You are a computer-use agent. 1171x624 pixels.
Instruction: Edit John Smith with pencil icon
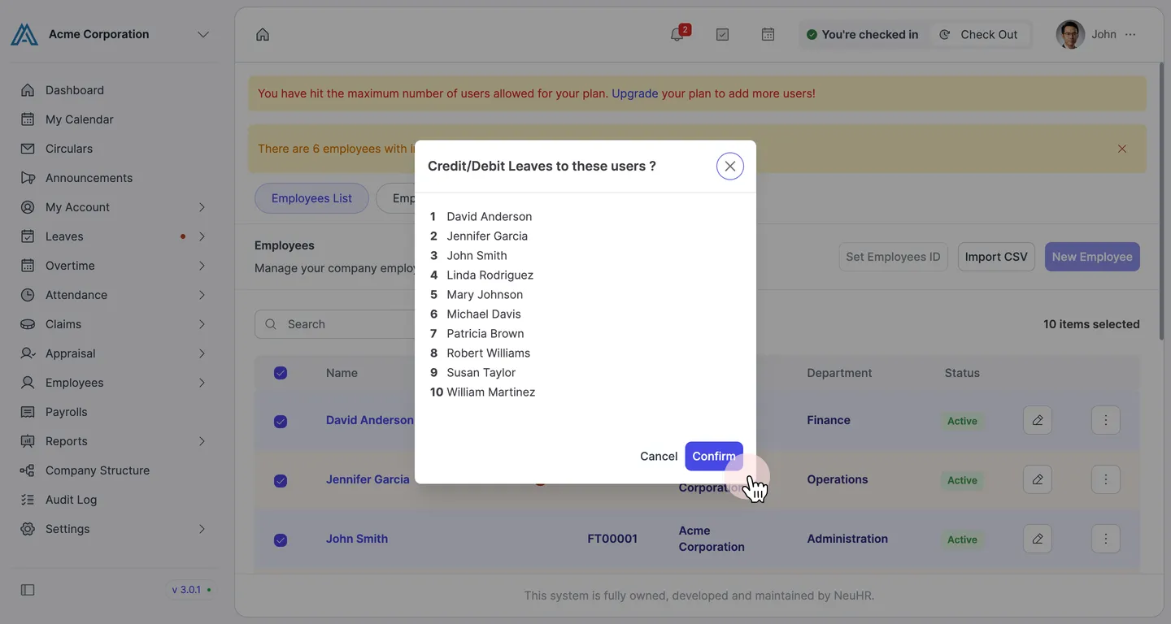pyautogui.click(x=1038, y=539)
